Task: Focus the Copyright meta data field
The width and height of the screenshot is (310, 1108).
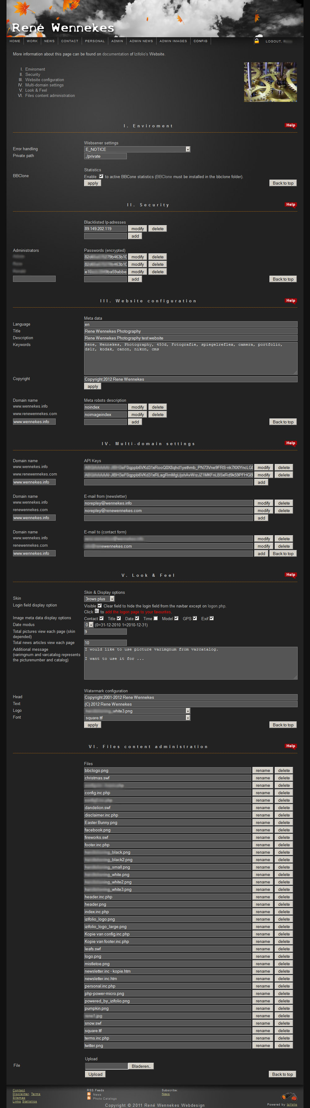Action: pyautogui.click(x=191, y=379)
